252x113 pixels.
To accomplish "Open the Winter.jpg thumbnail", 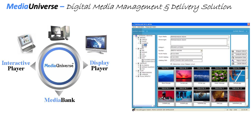I will [x=202, y=76].
